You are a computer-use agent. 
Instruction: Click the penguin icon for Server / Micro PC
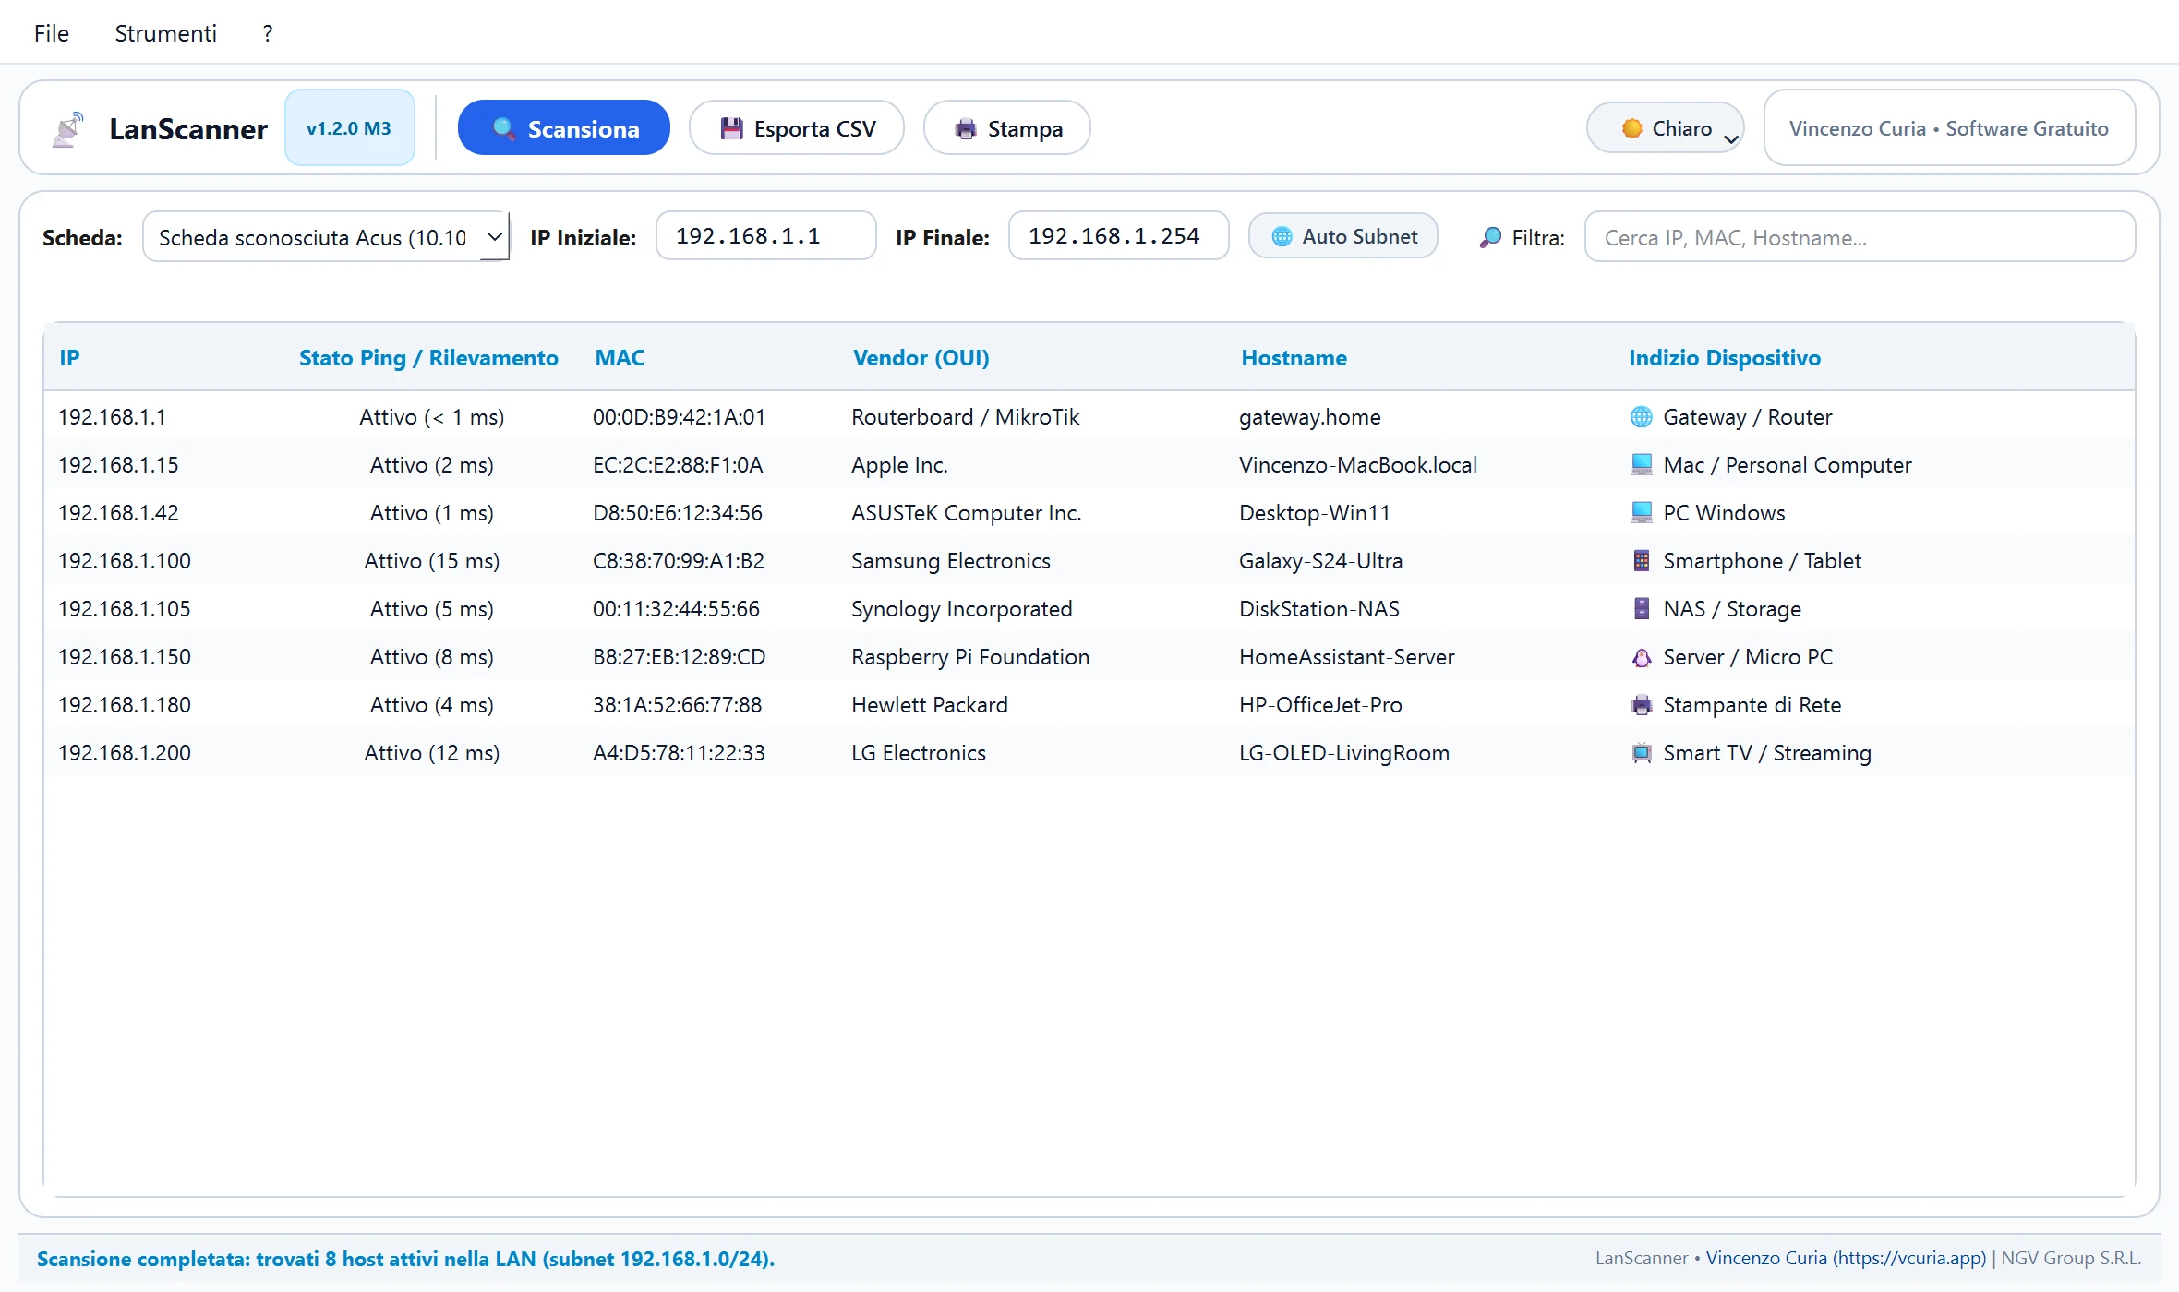click(1641, 657)
